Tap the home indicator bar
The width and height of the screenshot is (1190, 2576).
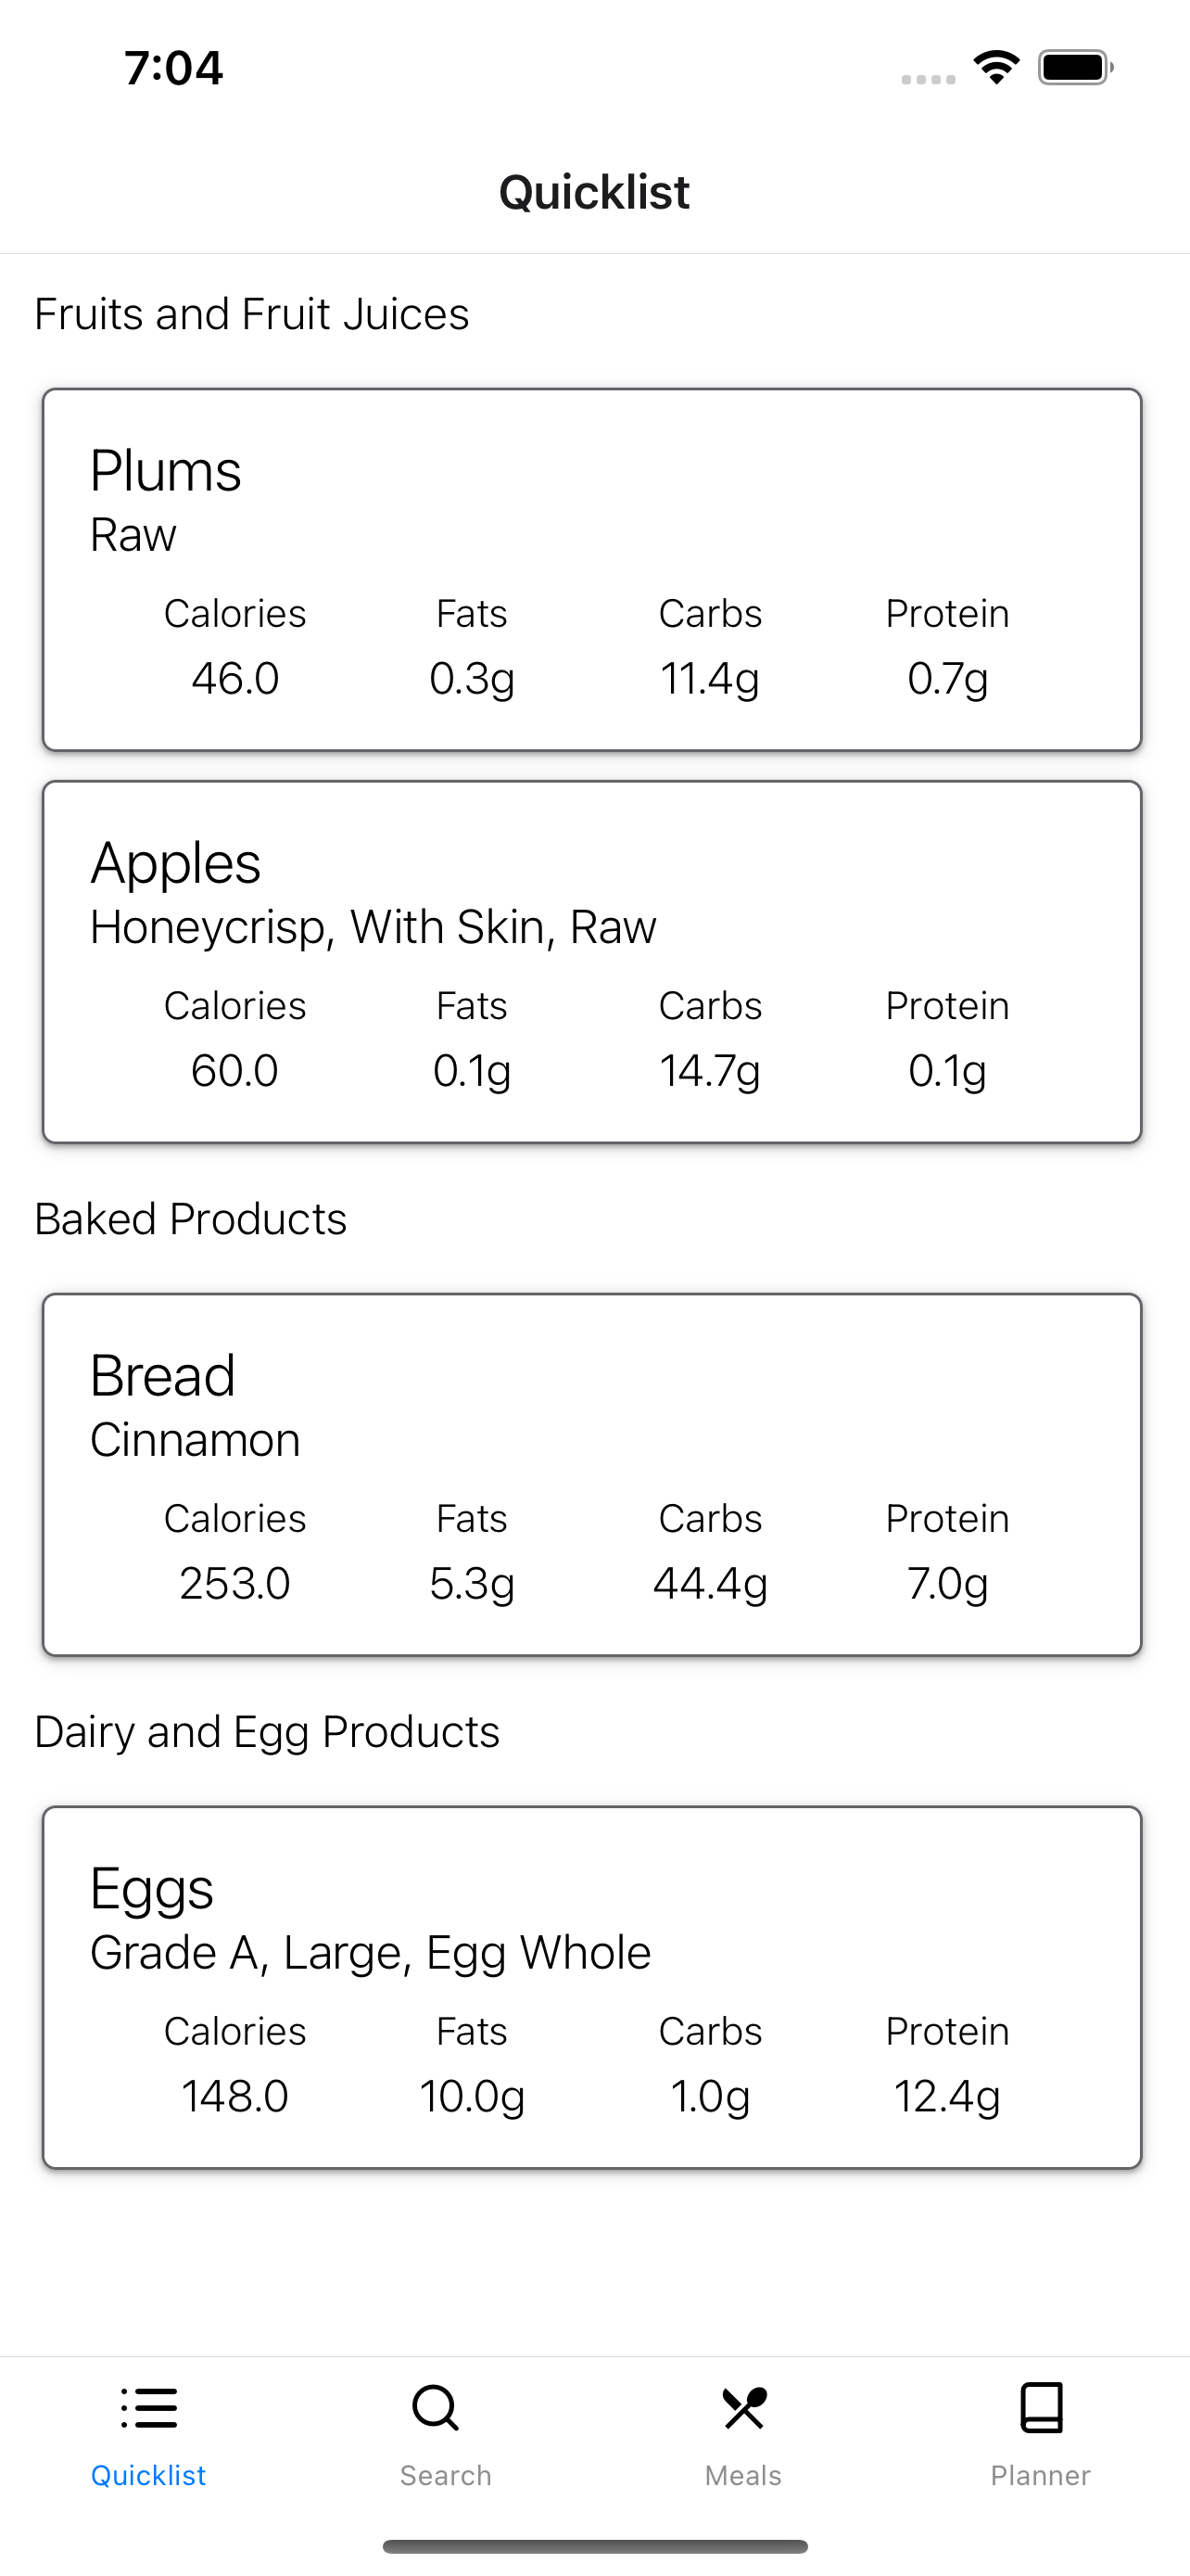596,2546
